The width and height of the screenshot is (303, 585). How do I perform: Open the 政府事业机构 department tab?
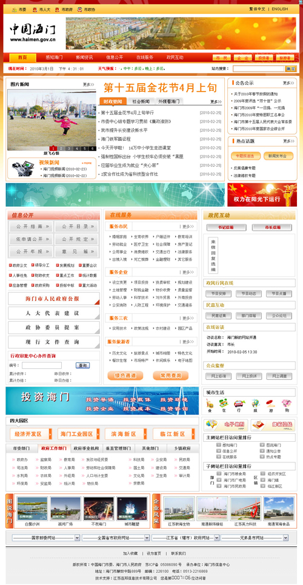pos(86,448)
